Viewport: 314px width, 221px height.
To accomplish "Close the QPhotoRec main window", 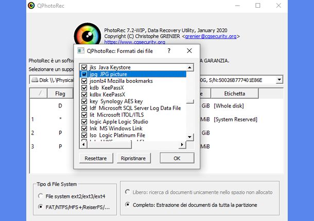I will point(278,6).
